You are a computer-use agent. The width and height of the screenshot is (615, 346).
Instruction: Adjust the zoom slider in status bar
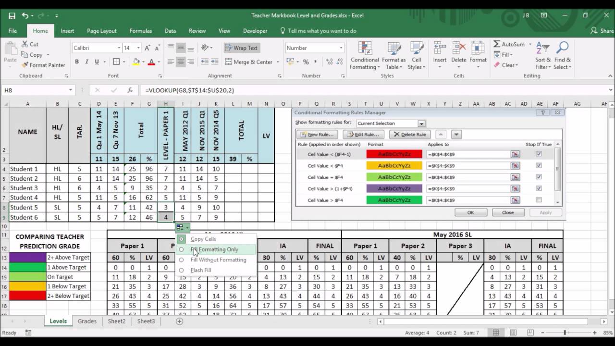[565, 333]
